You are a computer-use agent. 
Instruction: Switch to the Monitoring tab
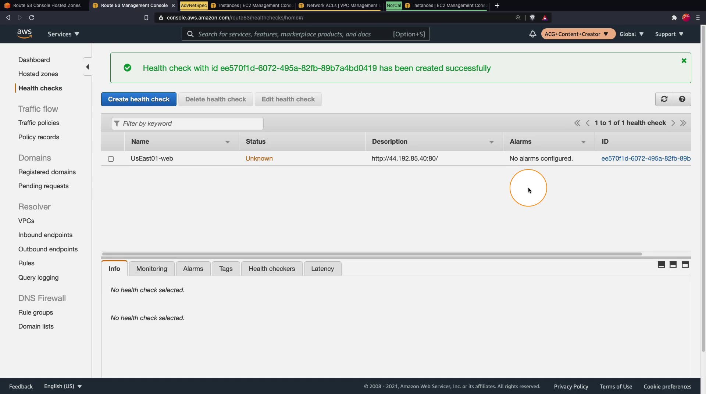tap(151, 269)
